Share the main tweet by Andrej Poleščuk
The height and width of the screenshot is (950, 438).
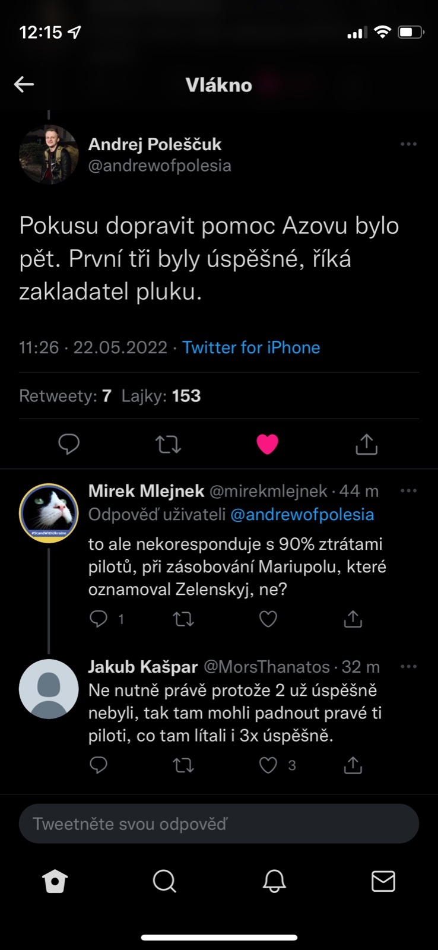pos(366,444)
